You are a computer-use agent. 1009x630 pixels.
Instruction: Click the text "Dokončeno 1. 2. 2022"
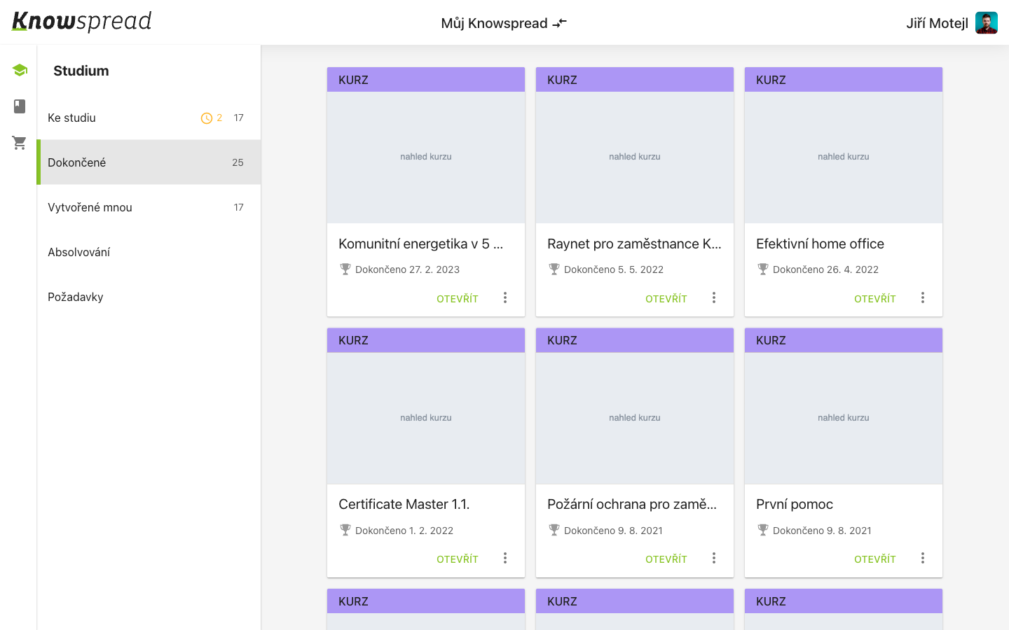click(404, 531)
